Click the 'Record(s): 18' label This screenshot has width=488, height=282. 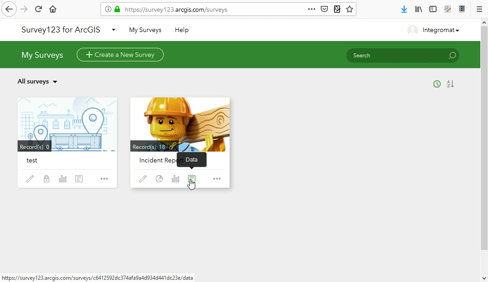click(149, 147)
